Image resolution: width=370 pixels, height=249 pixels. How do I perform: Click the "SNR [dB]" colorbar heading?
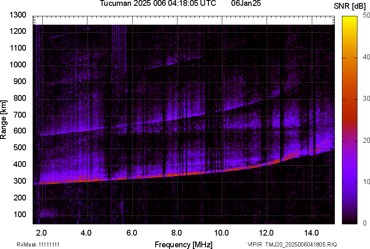350,6
